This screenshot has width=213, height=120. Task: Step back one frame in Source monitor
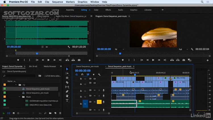pos(43,60)
